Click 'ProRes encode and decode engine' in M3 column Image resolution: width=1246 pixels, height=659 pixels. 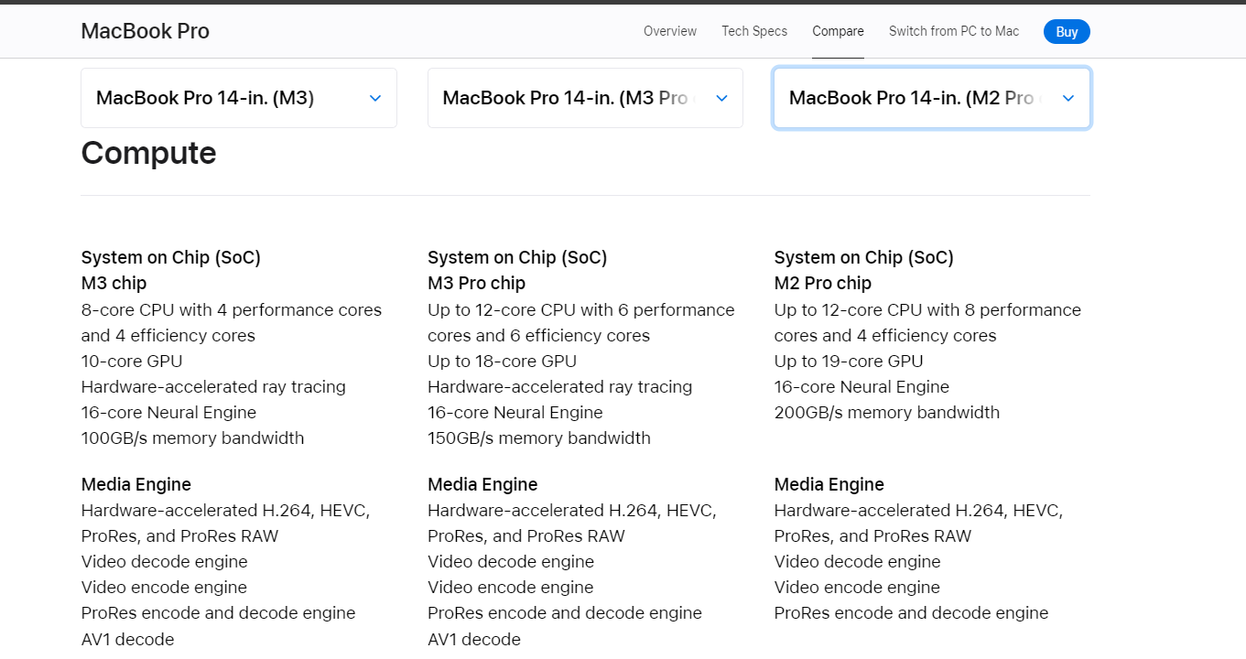[218, 612]
